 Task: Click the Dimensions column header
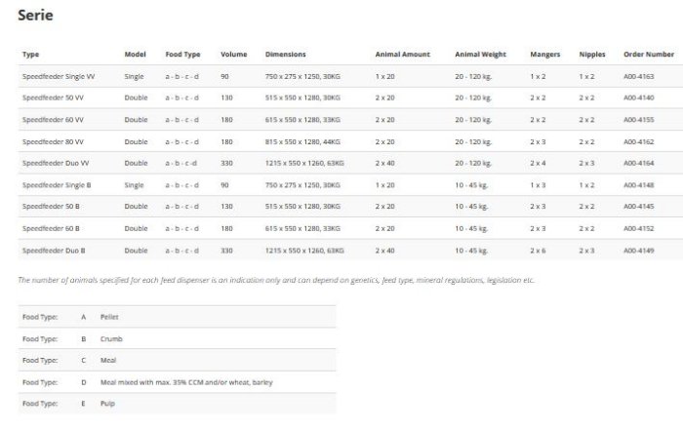coord(285,55)
